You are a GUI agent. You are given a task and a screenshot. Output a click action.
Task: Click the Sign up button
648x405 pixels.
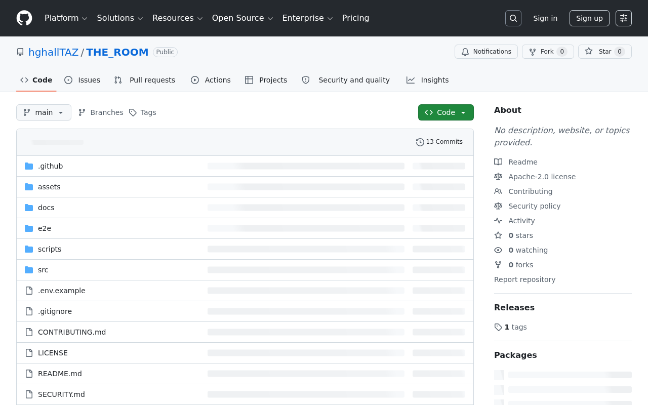tap(589, 18)
